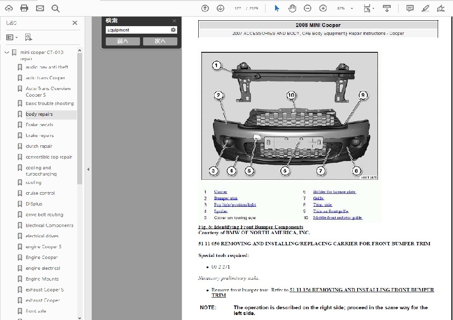Follow the Bumper trim link
This screenshot has height=320, width=453.
pyautogui.click(x=226, y=198)
